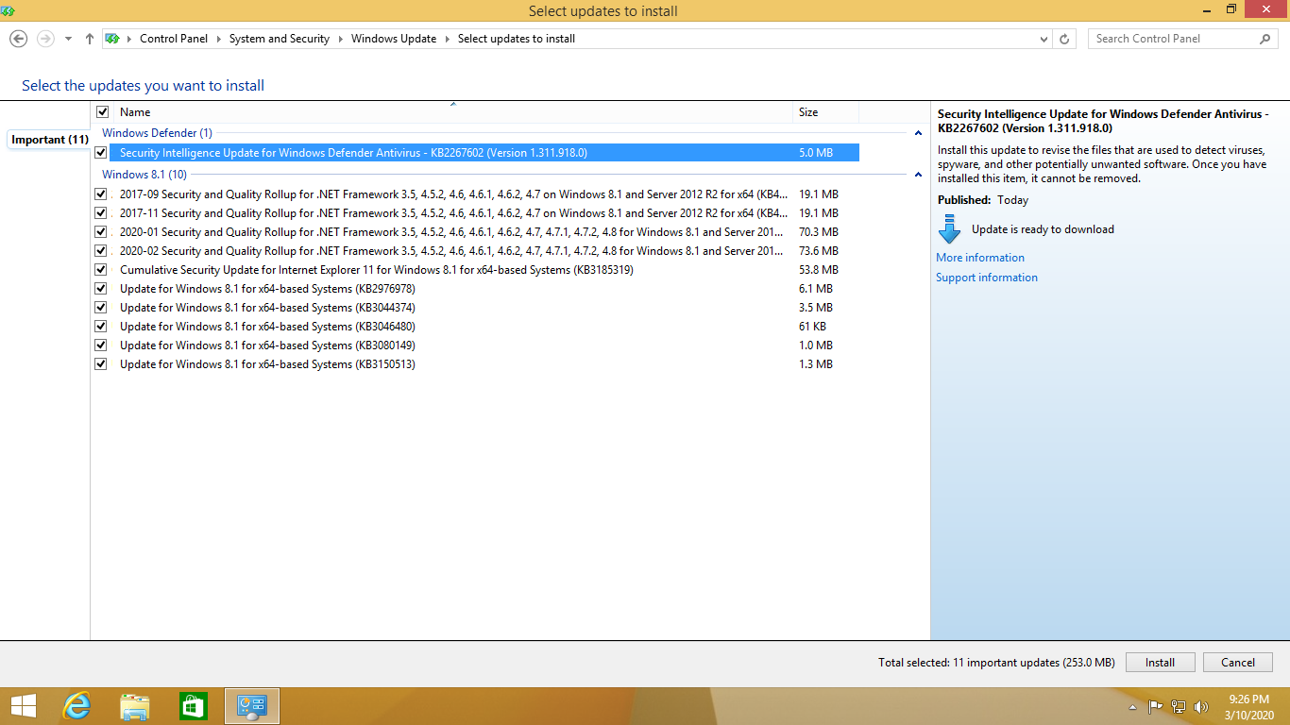Sort by Size column header

[825, 112]
